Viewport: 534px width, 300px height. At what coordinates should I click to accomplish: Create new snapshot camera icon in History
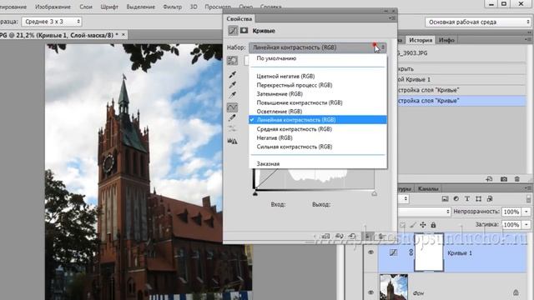504,179
